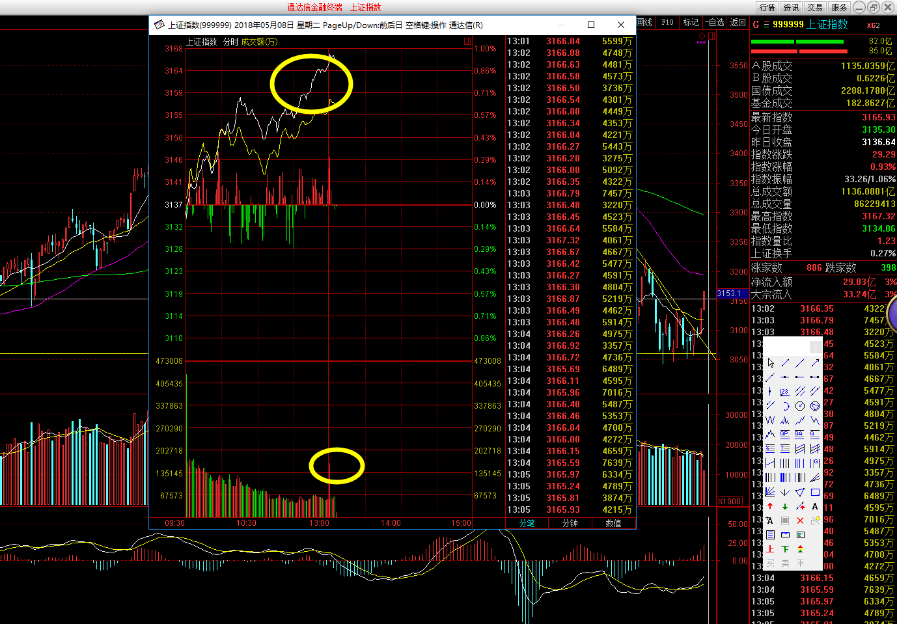Select the 123 wave numbering tool
Image resolution: width=897 pixels, height=624 pixels.
click(785, 391)
